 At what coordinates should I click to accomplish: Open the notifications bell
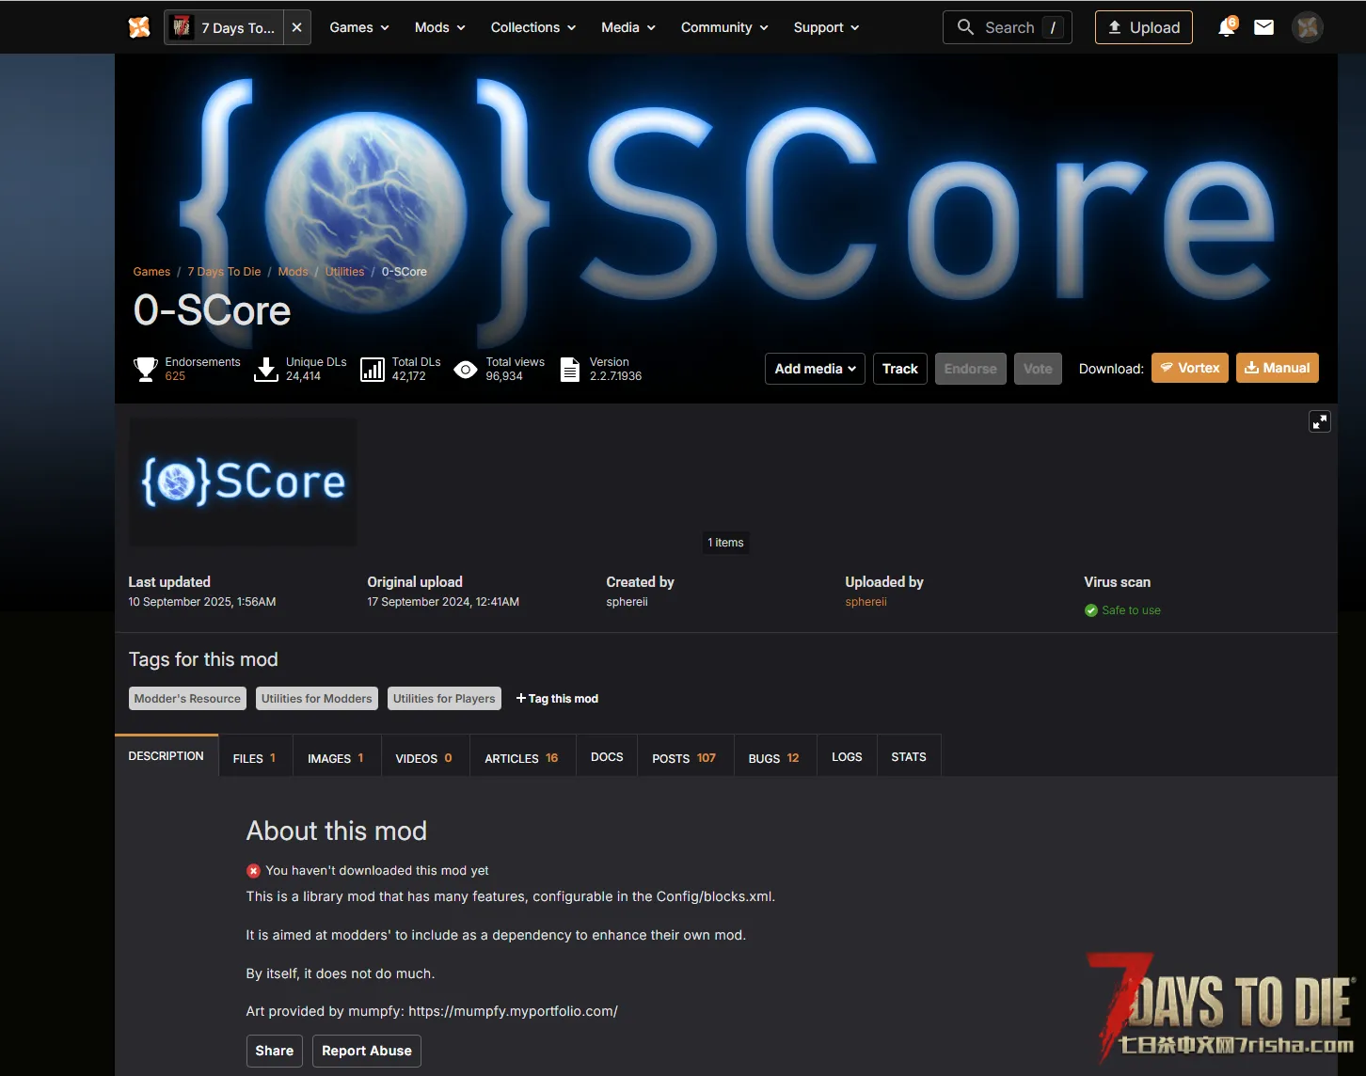1226,27
